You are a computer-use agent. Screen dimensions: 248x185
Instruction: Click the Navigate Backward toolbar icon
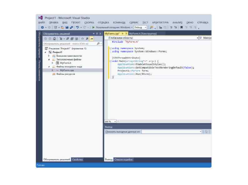(x=42, y=27)
